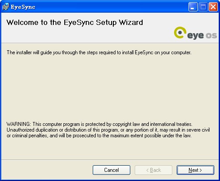Click the grayed-out maximize window button
This screenshot has height=181, width=220.
pyautogui.click(x=203, y=7)
